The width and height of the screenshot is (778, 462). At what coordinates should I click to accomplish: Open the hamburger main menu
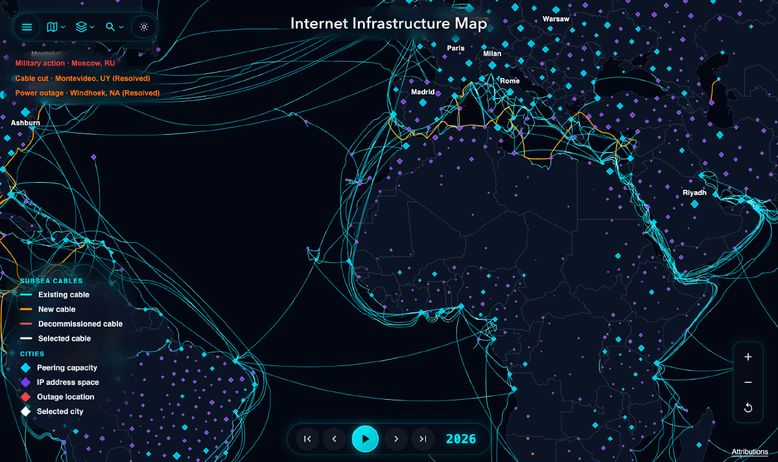click(x=27, y=27)
